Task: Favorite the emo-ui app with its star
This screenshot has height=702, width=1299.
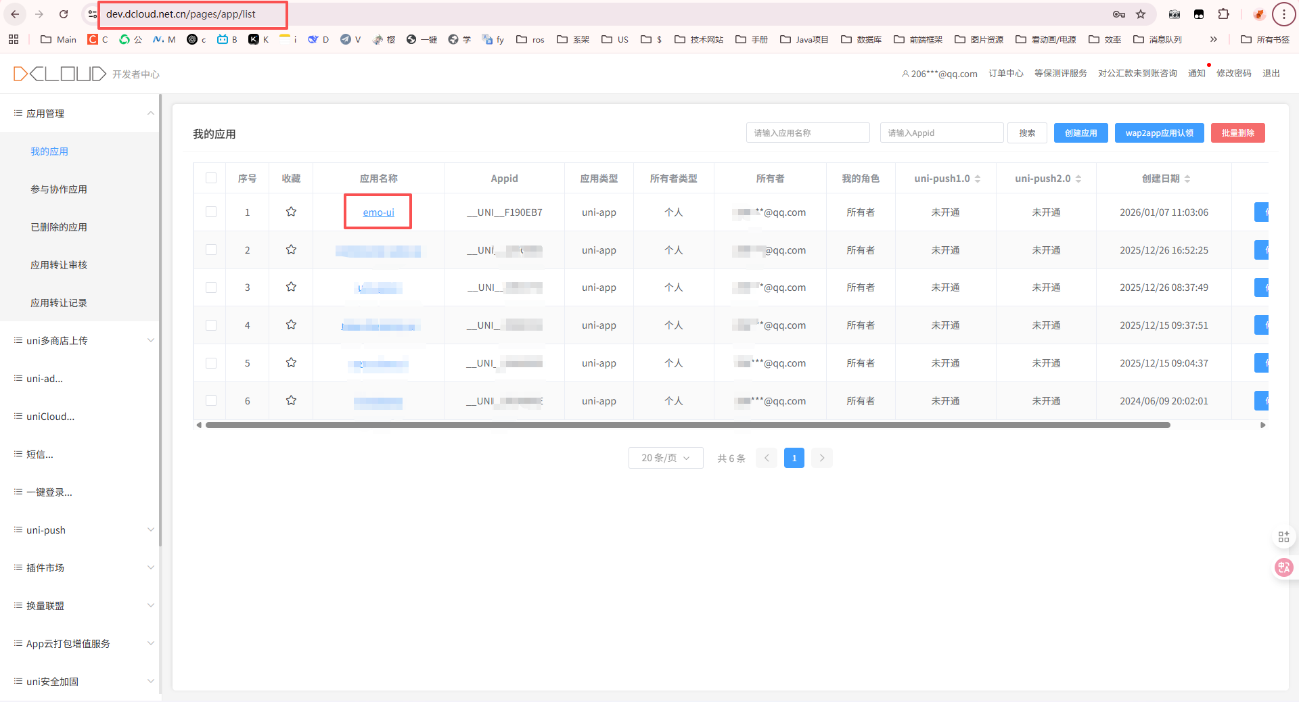Action: tap(291, 212)
